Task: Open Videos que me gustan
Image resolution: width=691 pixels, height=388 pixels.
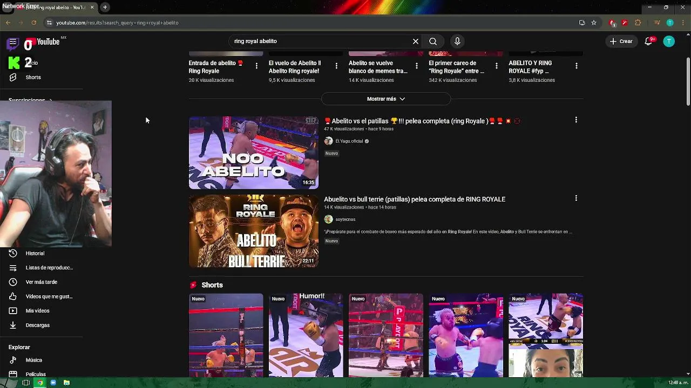Action: [49, 296]
